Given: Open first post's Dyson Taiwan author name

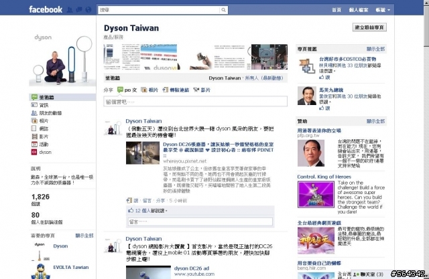Looking at the screenshot, I should click(x=143, y=121).
